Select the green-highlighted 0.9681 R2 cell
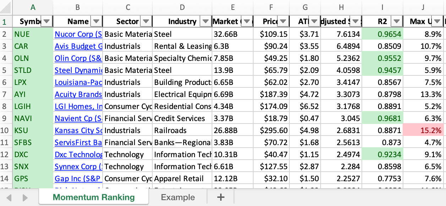Screen dimensions: 446x206 click(x=382, y=119)
